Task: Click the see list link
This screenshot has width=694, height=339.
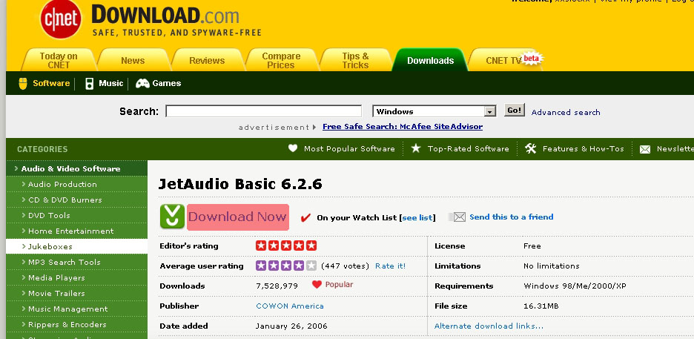Action: [417, 218]
